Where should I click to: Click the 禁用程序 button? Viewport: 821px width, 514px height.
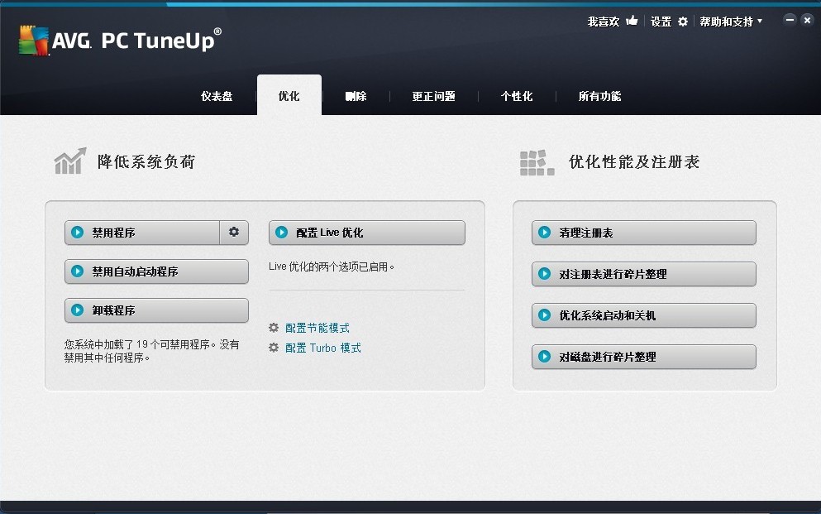pos(142,232)
